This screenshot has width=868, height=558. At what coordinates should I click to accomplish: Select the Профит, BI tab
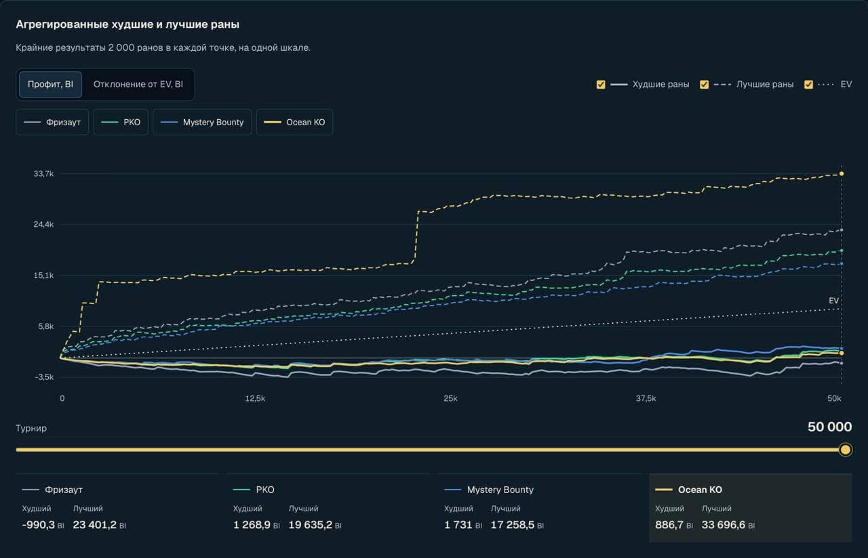pos(50,85)
